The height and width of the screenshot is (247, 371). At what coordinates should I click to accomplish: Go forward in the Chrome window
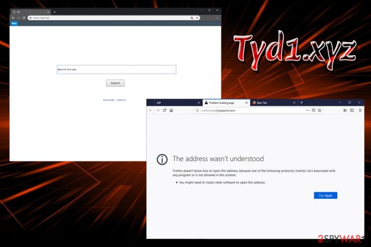(x=18, y=18)
